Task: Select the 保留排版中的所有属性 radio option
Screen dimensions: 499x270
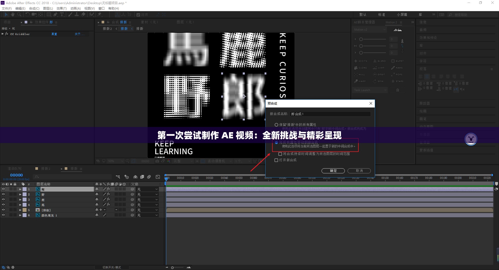Action: coord(276,125)
